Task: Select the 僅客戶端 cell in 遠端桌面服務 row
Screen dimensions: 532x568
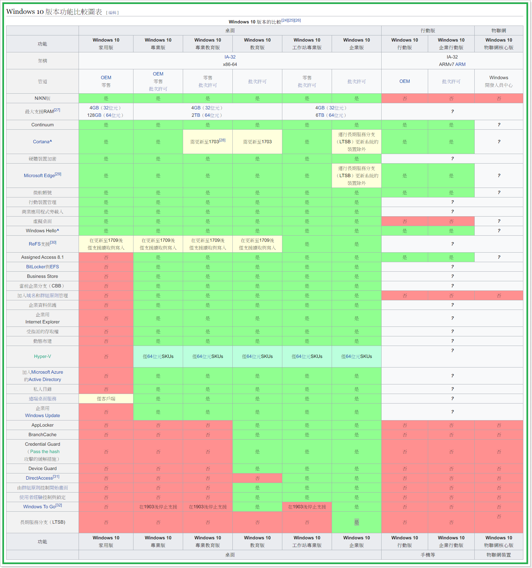Action: pyautogui.click(x=106, y=399)
